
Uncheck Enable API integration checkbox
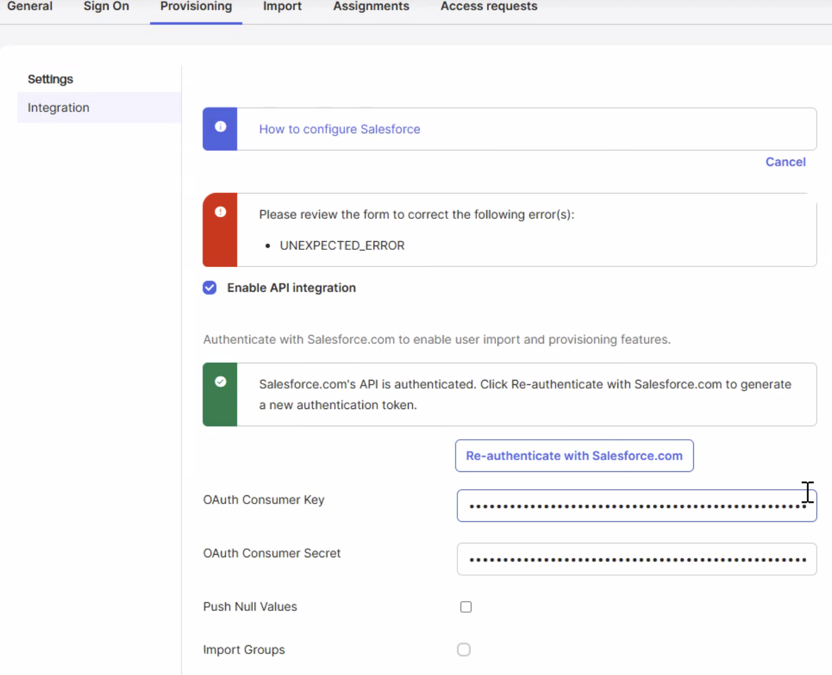[210, 288]
